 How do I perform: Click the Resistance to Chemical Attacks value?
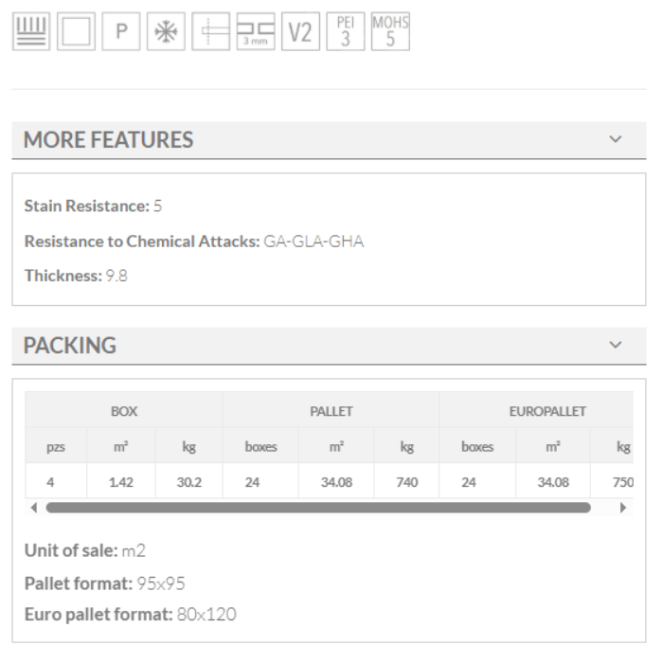[x=314, y=242]
